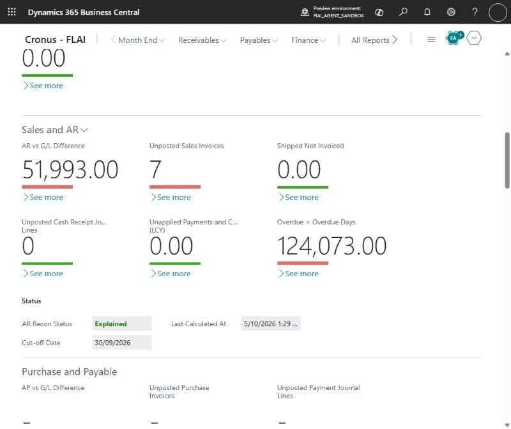Open the Shipped Not Invoiced 0.00 value
511x429 pixels.
coord(299,169)
